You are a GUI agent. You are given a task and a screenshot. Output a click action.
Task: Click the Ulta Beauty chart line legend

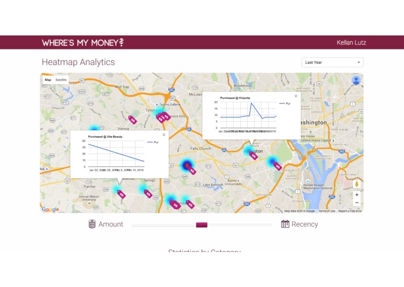153,142
